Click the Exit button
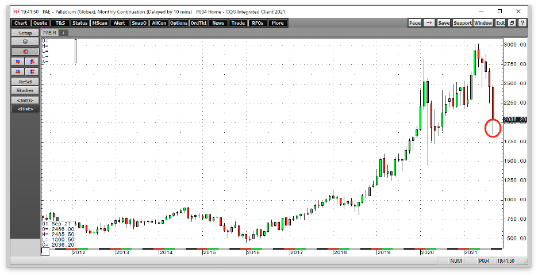This screenshot has height=276, width=538. tap(501, 23)
